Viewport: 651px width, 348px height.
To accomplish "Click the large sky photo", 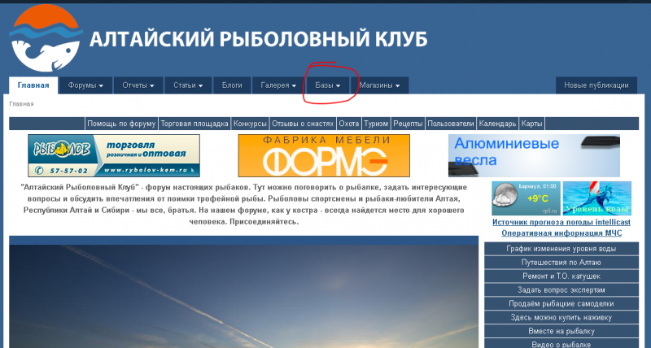I will click(243, 296).
